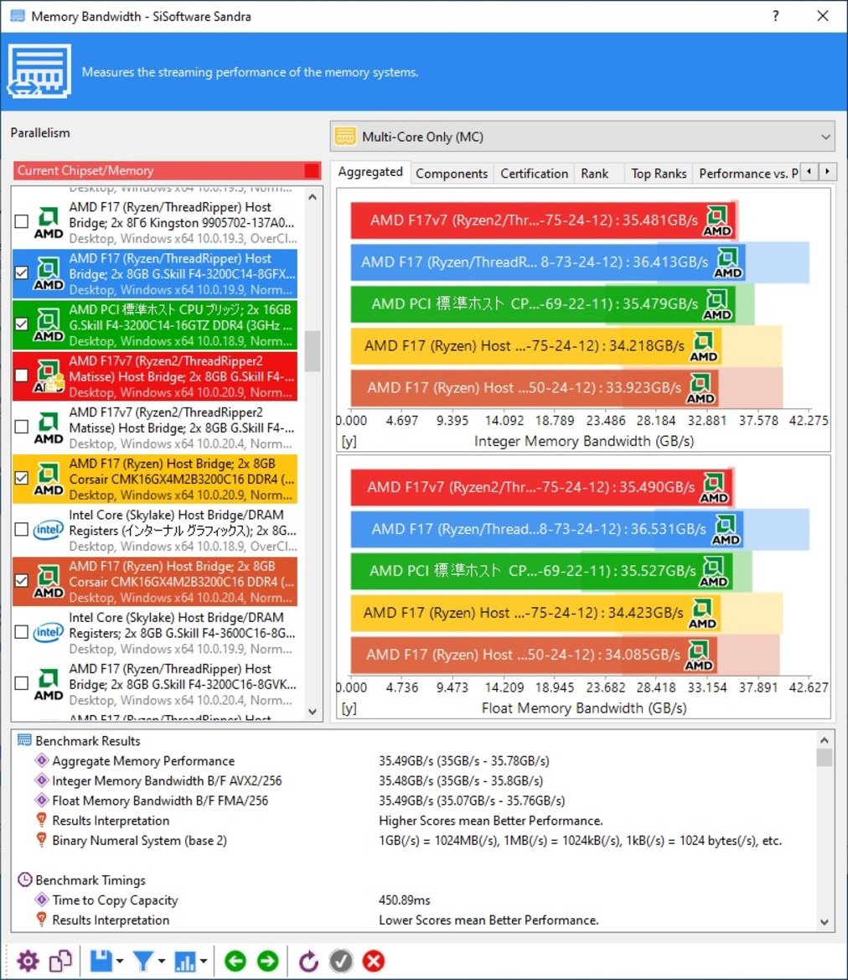Click the help question mark in title bar
Viewport: 848px width, 980px height.
(x=775, y=16)
